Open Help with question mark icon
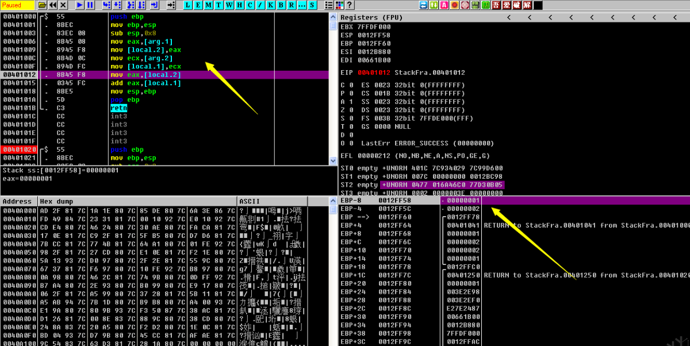 350,5
